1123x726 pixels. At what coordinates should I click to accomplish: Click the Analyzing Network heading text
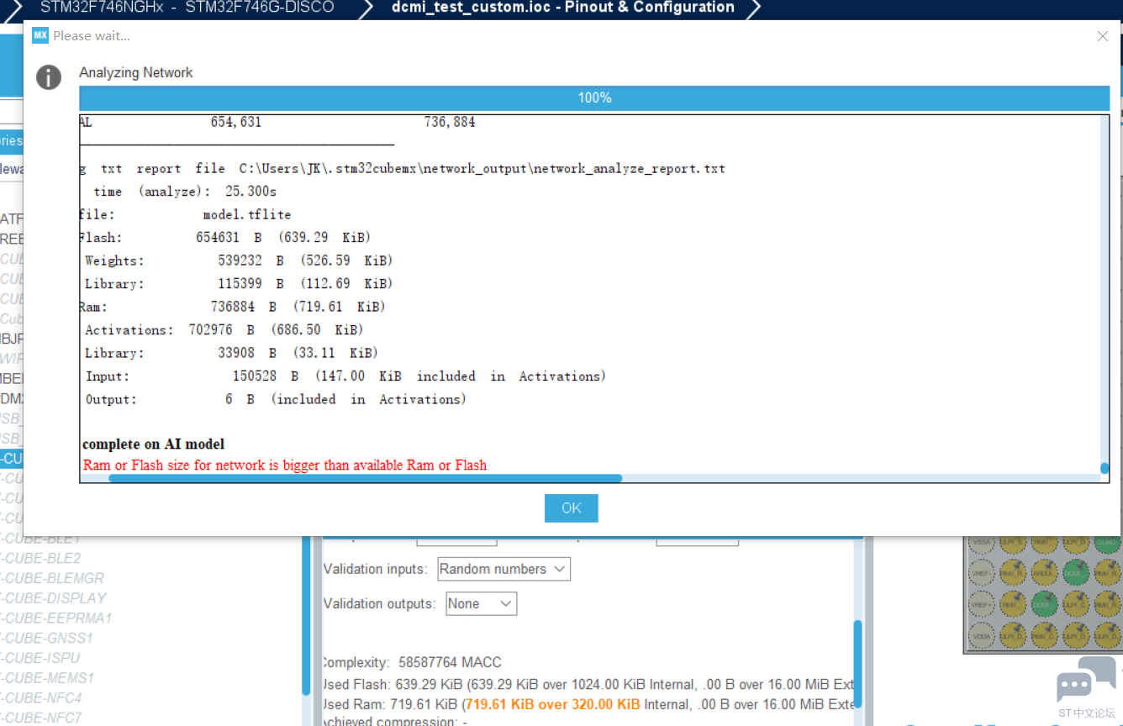coord(136,72)
